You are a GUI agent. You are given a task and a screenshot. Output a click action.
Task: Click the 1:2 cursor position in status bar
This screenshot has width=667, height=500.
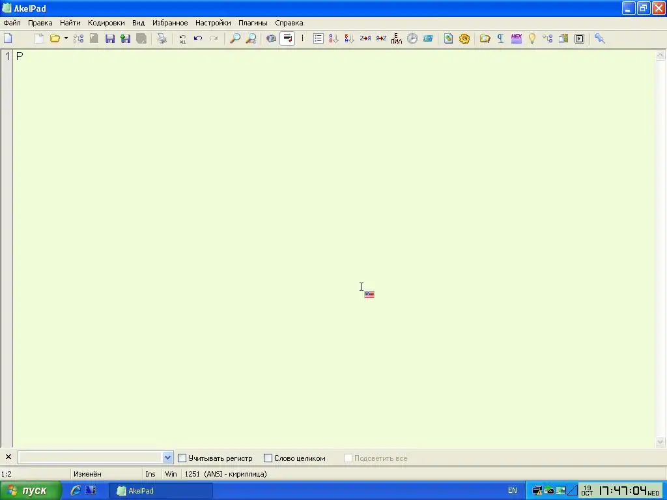(7, 474)
